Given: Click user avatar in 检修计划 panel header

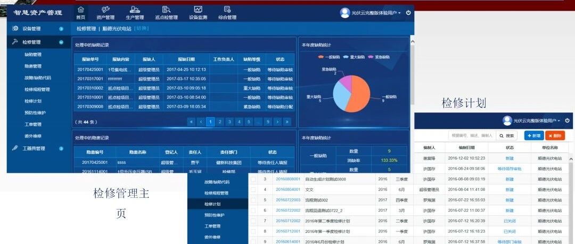Looking at the screenshot, I should (x=507, y=120).
